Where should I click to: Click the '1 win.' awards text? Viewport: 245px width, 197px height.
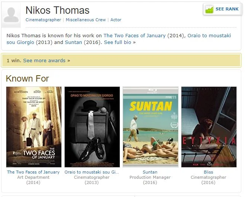pos(14,61)
